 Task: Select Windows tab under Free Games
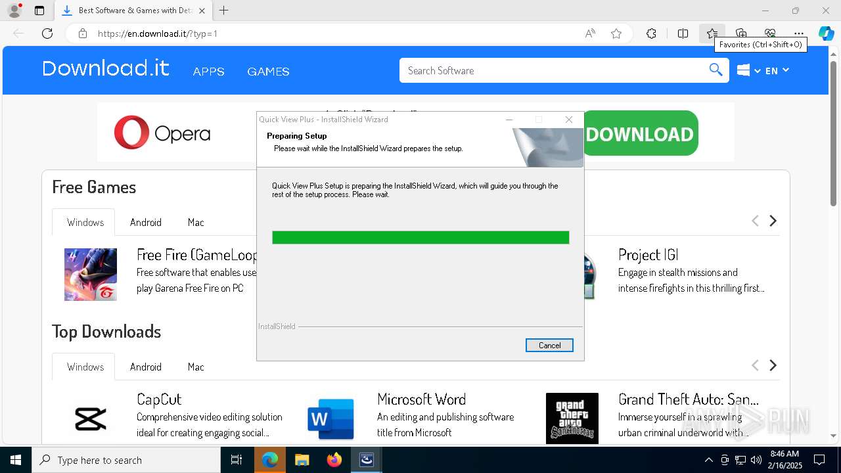[85, 222]
